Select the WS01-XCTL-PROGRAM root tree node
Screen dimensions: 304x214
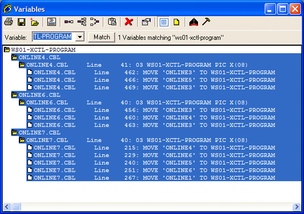pyautogui.click(x=43, y=50)
